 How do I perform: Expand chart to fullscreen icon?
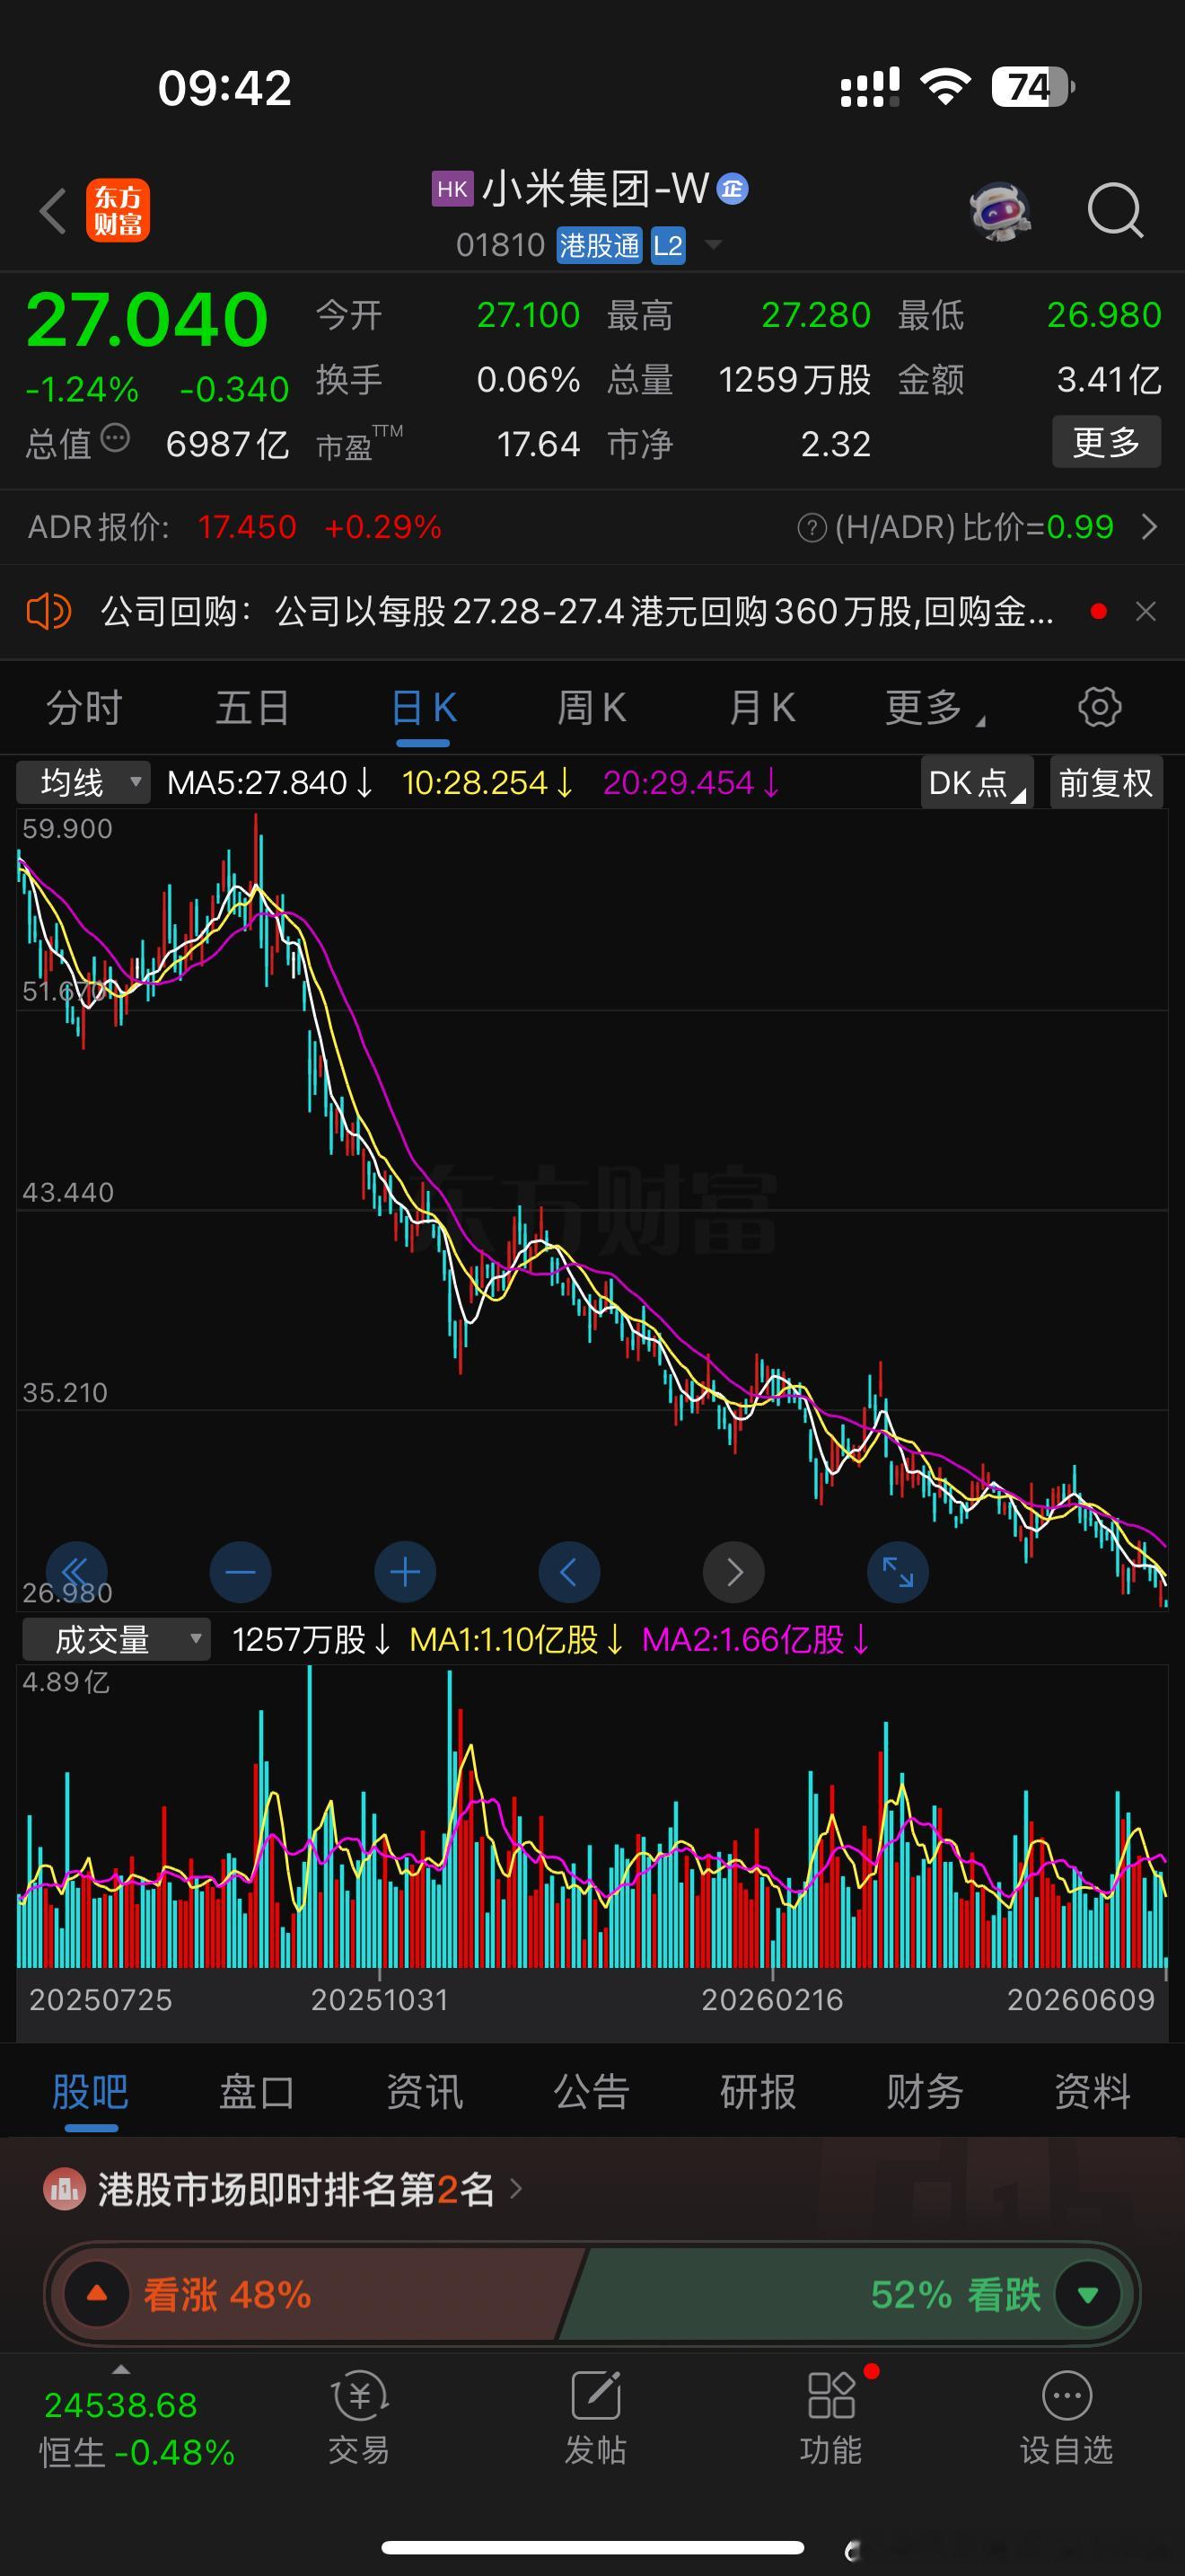click(x=899, y=1572)
